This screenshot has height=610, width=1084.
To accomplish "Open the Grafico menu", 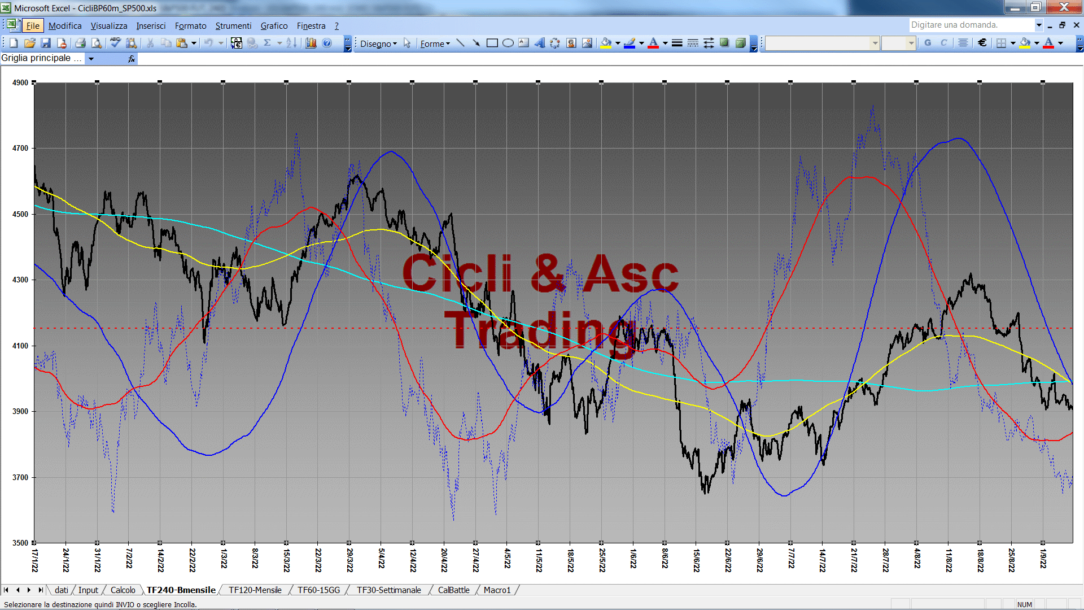I will pos(274,25).
